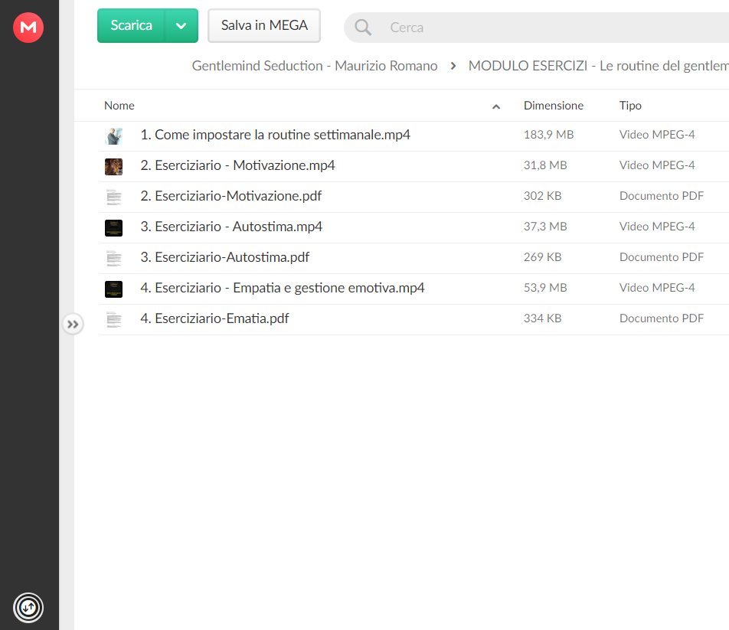Click Documento PDF type of Ematia.pdf row
729x630 pixels.
[x=661, y=318]
